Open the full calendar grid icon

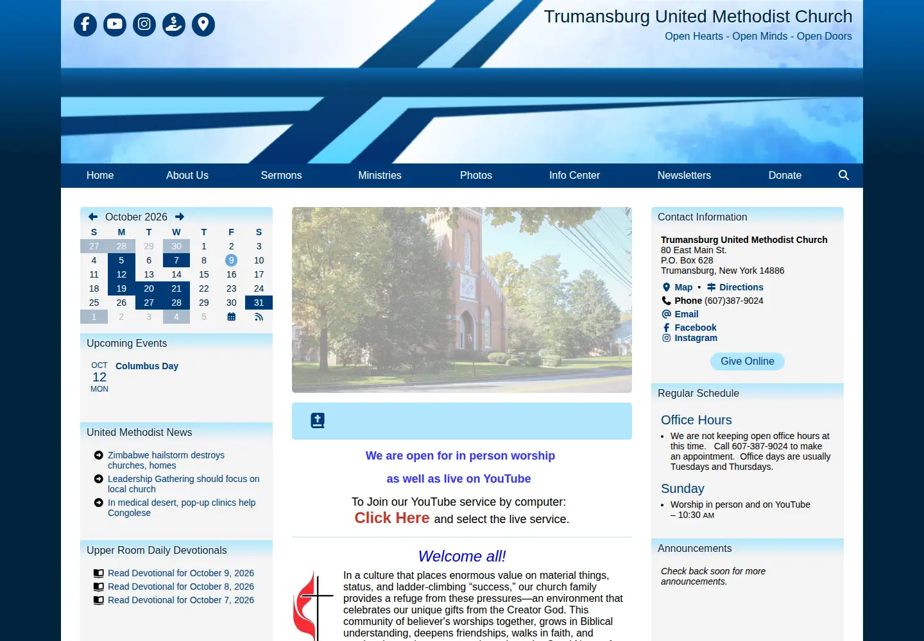pos(232,317)
